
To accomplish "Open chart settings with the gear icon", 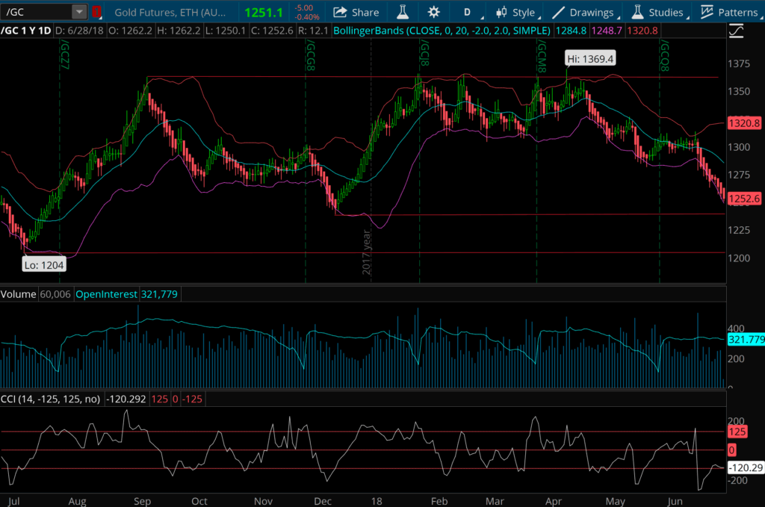I will [434, 12].
